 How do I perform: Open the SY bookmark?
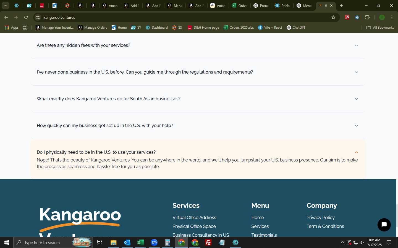pos(136,28)
